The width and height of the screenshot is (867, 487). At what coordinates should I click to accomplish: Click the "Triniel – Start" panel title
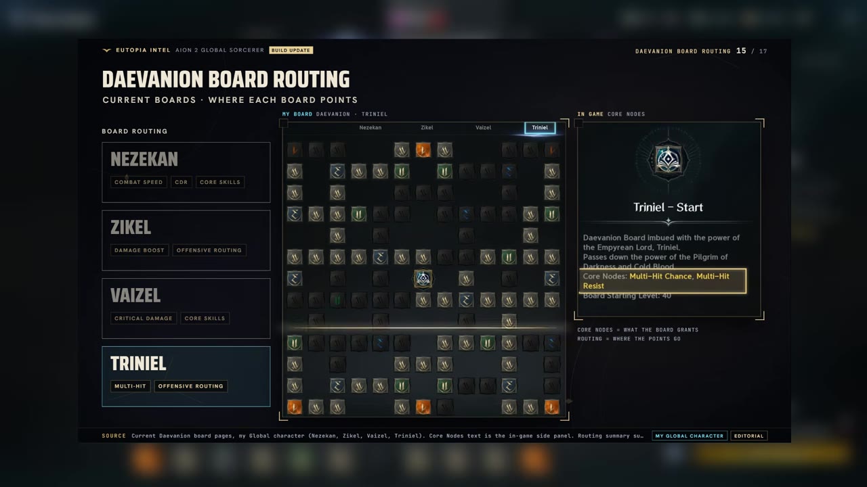coord(668,207)
